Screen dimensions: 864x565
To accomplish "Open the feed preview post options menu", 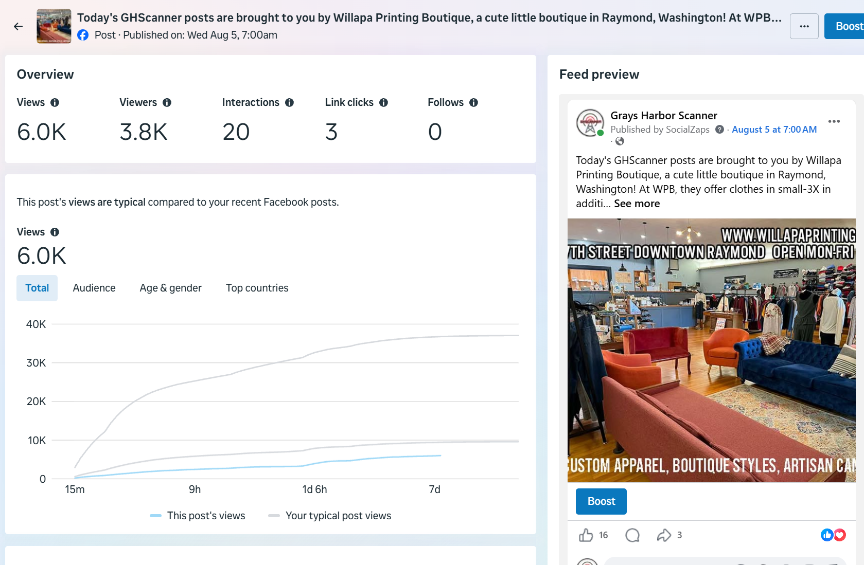I will click(x=834, y=121).
